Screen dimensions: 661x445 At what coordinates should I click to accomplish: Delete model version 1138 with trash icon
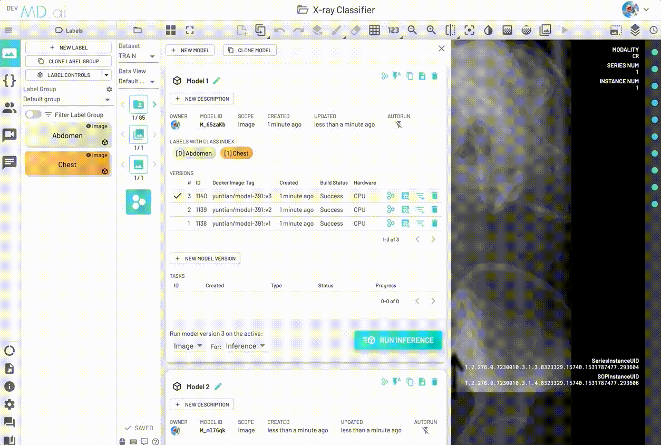434,223
